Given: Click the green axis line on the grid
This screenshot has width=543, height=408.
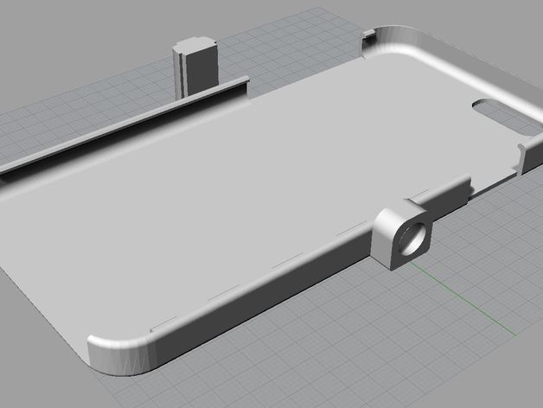Looking at the screenshot, I should pos(463,298).
